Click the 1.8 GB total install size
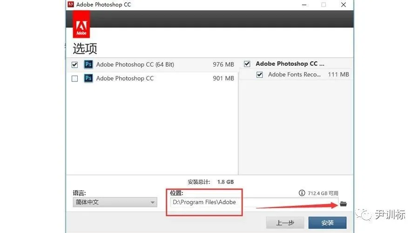The height and width of the screenshot is (233, 419). click(x=225, y=182)
